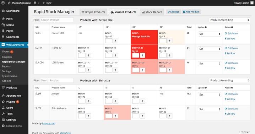This screenshot has width=255, height=134.
Task: Open Set update dropdown for Flatron LCD
Action: pyautogui.click(x=209, y=34)
